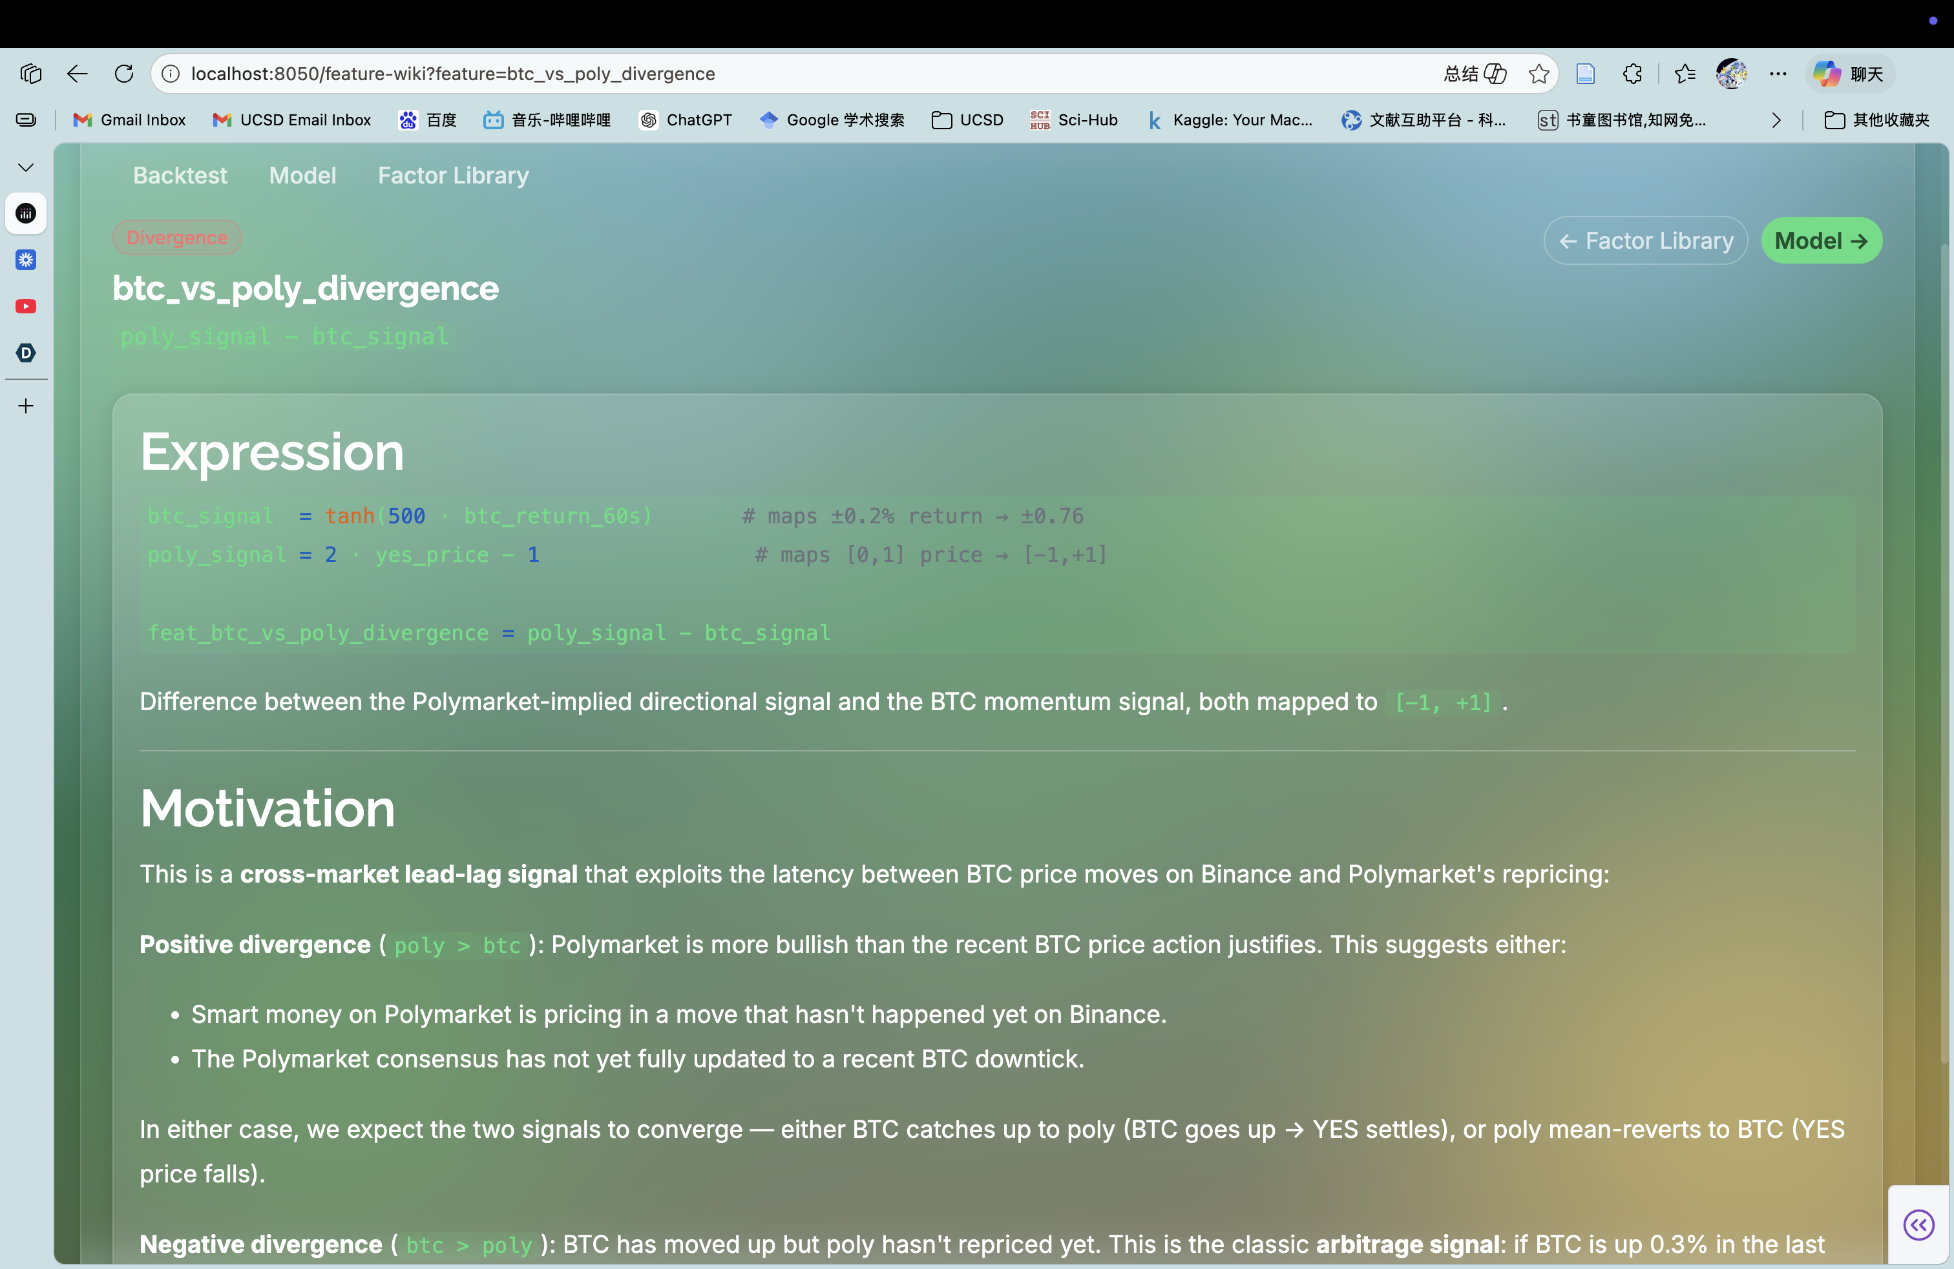Bookmark page with the star icon
Screen dimensions: 1954x1269
click(1539, 74)
